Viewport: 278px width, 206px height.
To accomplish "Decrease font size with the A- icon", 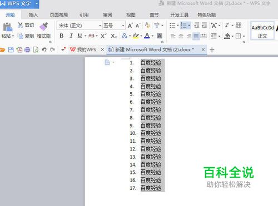I will click(138, 26).
